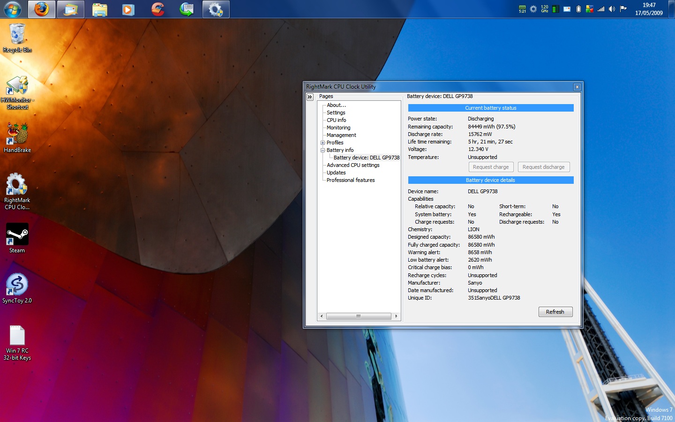Open the mail app button on the taskbar
This screenshot has height=422, width=675.
tap(71, 9)
